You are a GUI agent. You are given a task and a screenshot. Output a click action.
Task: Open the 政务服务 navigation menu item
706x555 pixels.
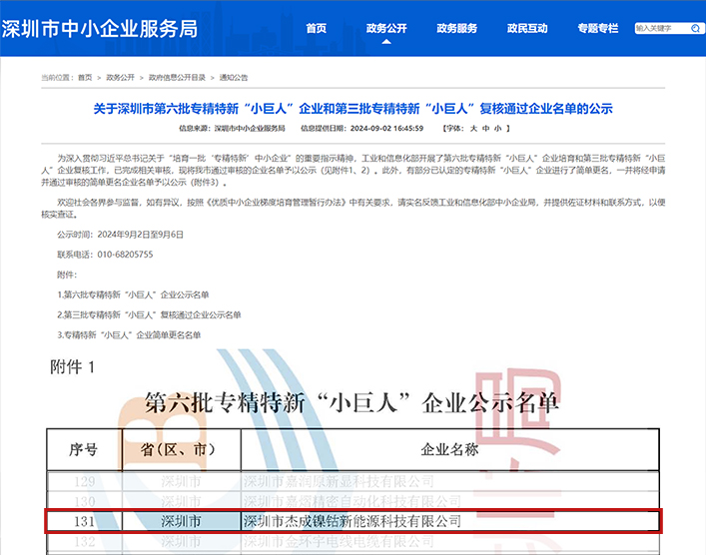tap(457, 28)
